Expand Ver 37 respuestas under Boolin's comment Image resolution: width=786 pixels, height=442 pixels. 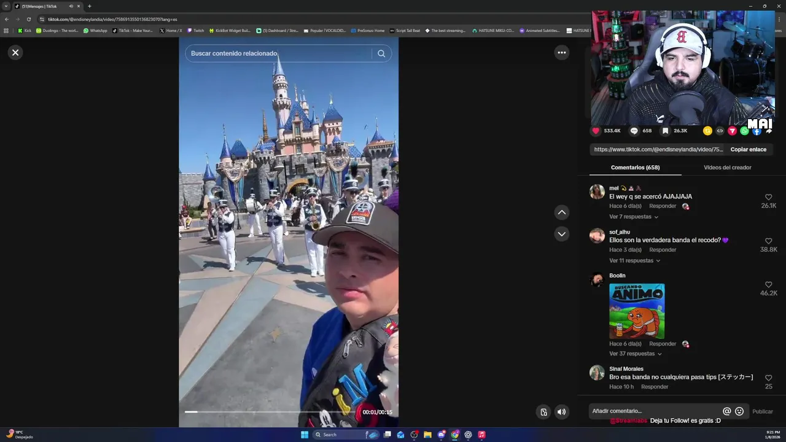(x=636, y=354)
